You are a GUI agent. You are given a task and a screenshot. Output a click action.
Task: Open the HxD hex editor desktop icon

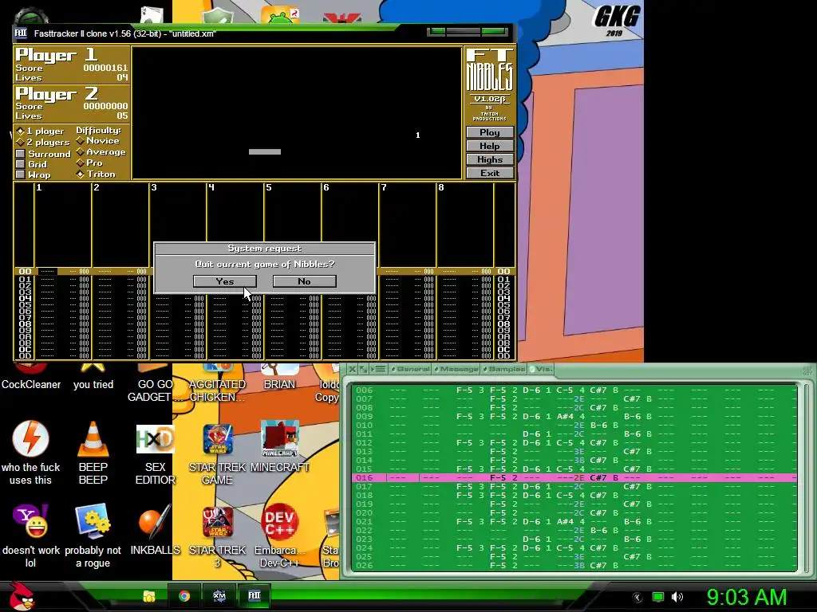point(155,440)
